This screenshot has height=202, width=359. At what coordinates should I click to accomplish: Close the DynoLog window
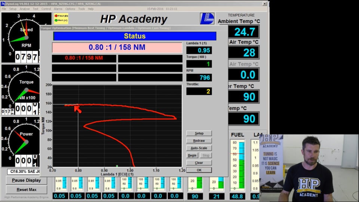[x=264, y=4]
